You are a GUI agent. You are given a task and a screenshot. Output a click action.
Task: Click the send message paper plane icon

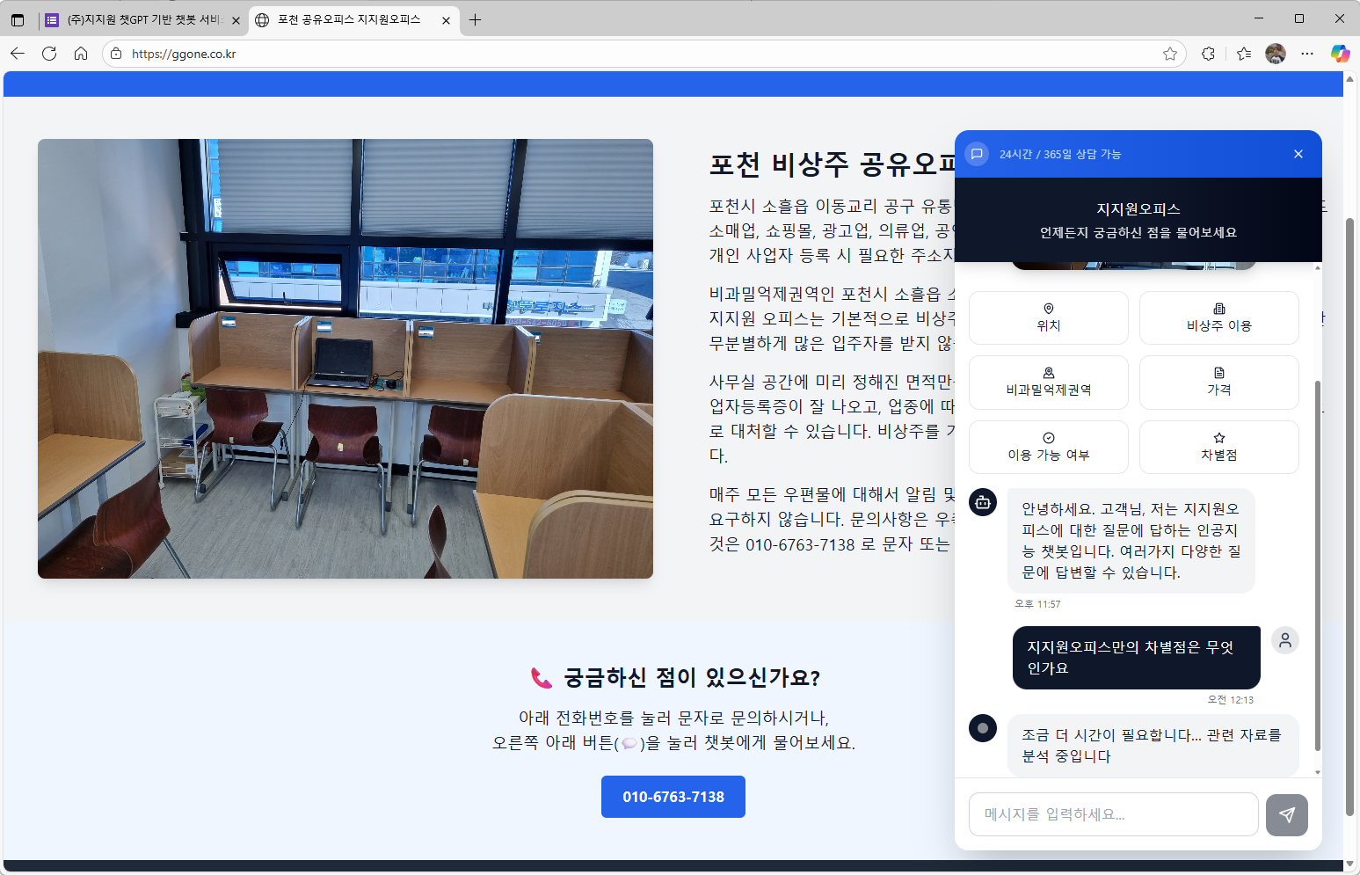click(1286, 814)
